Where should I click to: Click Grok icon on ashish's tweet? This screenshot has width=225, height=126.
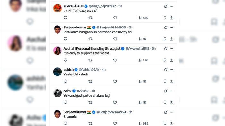click(166, 70)
